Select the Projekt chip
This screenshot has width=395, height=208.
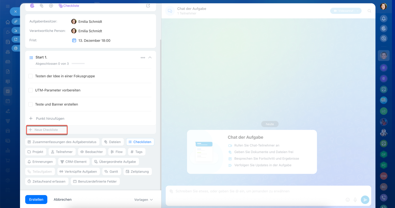[35, 152]
